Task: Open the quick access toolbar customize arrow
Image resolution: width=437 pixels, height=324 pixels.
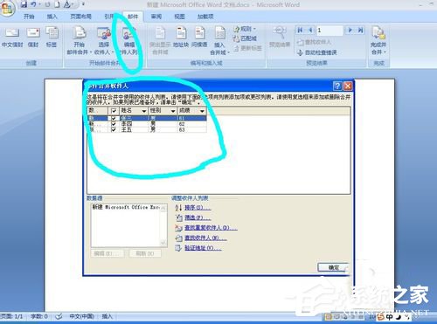Action: [84, 4]
